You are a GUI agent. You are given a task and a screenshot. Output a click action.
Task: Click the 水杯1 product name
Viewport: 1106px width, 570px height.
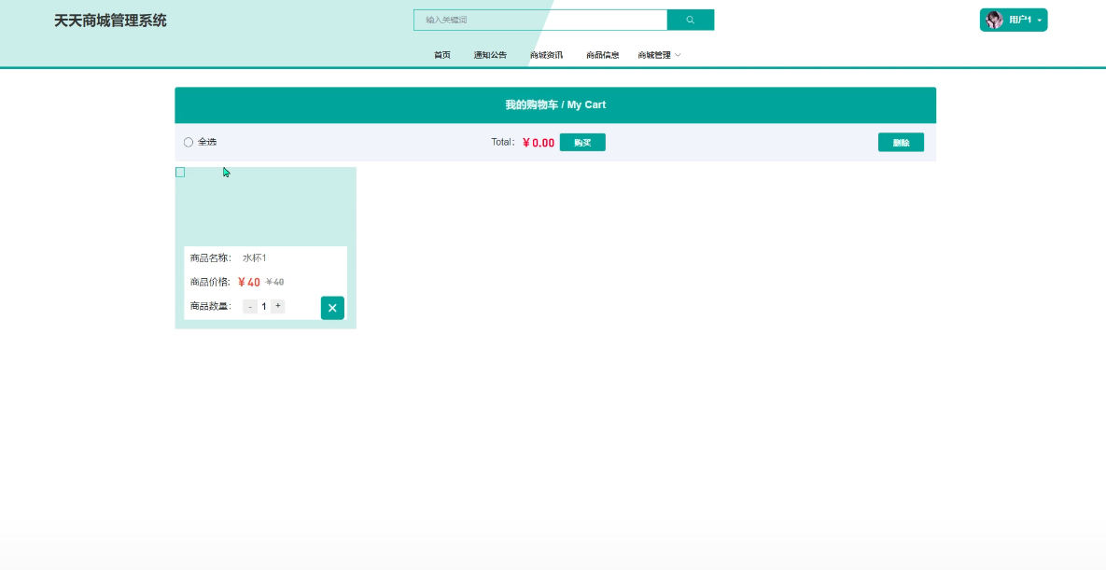click(255, 258)
